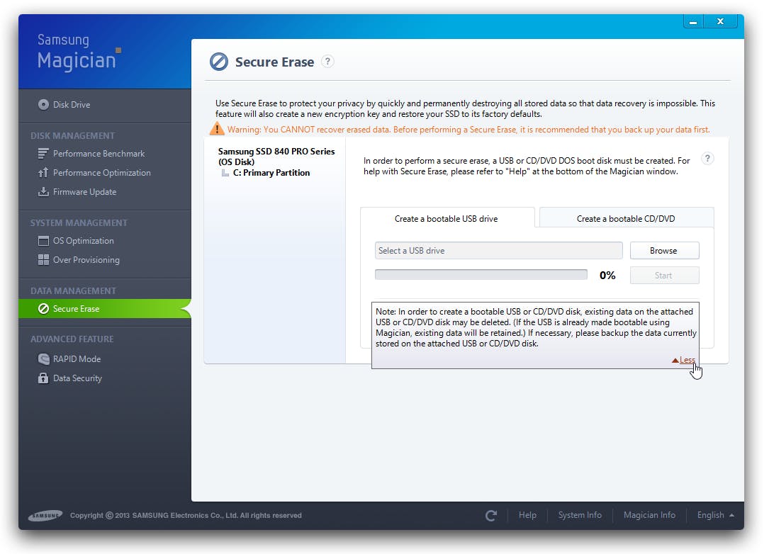769x554 pixels.
Task: Click the Browse button
Action: tap(664, 250)
